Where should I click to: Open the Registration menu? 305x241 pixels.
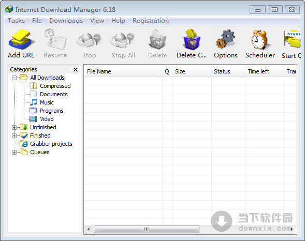click(151, 20)
